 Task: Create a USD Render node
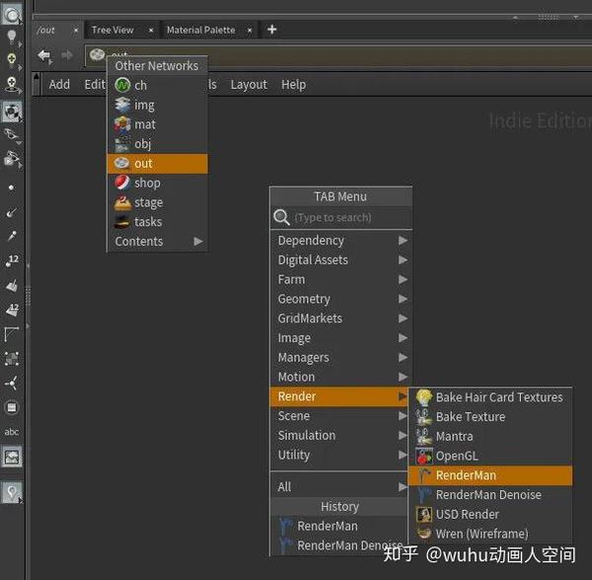tap(490, 514)
